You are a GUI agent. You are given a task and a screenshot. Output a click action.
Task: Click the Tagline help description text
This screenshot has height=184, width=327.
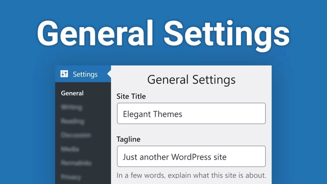191,175
